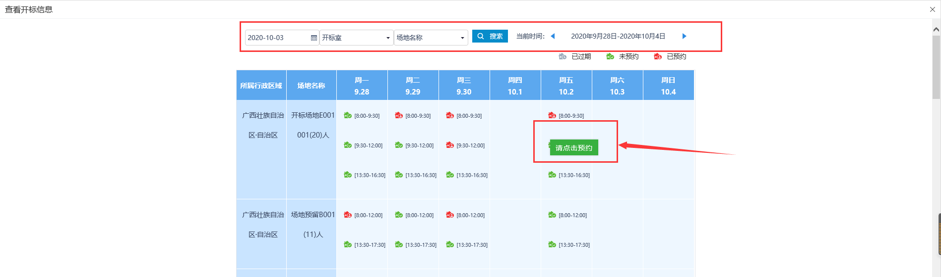The height and width of the screenshot is (277, 941).
Task: Click the calendar icon in date field
Action: tap(314, 38)
